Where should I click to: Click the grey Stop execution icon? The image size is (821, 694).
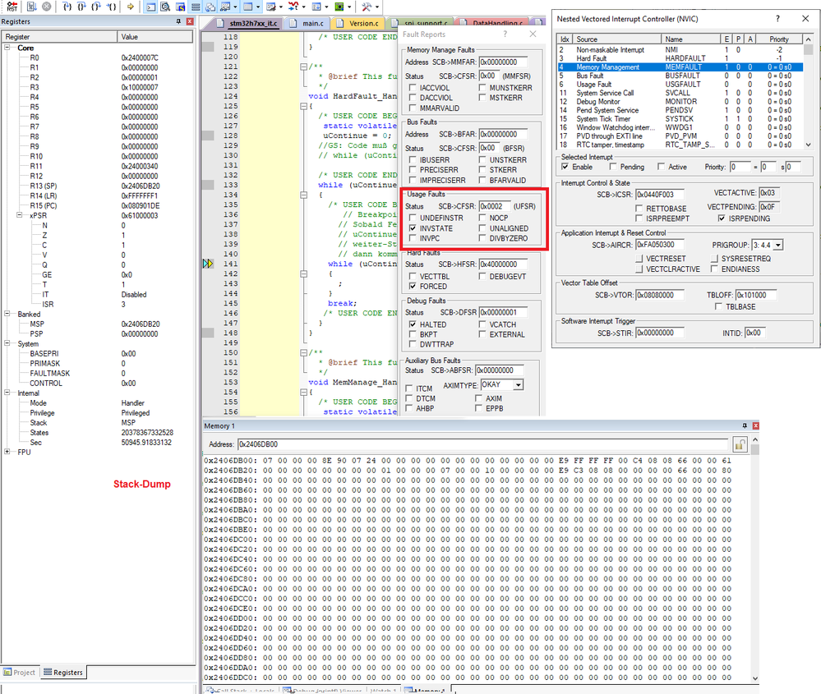[x=47, y=7]
